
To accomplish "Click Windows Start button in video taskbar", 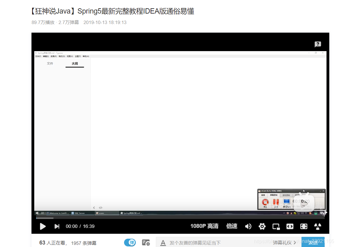I will (37, 213).
